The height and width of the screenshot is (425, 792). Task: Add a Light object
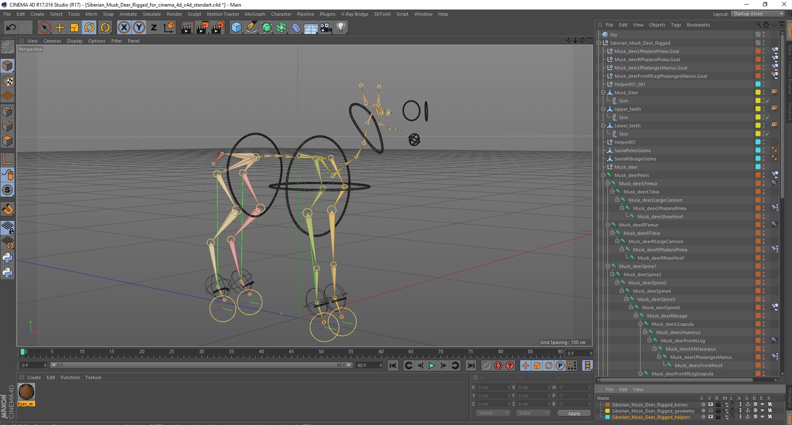tap(341, 27)
